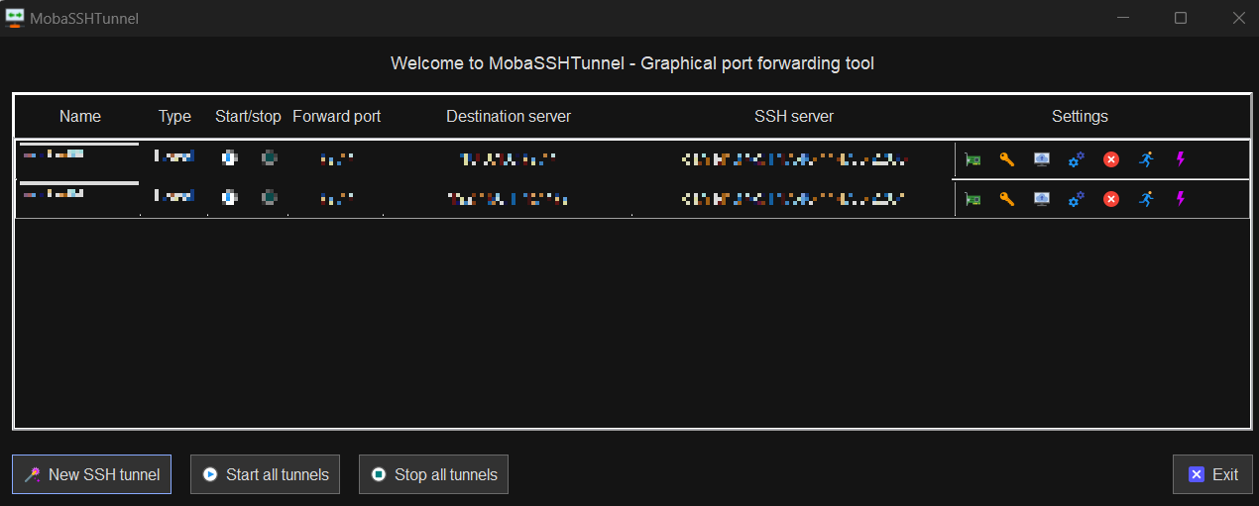Click the cloud monitor icon in first tunnel row
Screen dimensions: 1259x506
click(x=1042, y=159)
